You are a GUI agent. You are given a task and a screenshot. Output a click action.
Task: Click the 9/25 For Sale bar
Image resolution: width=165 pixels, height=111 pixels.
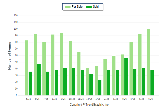coord(62,64)
